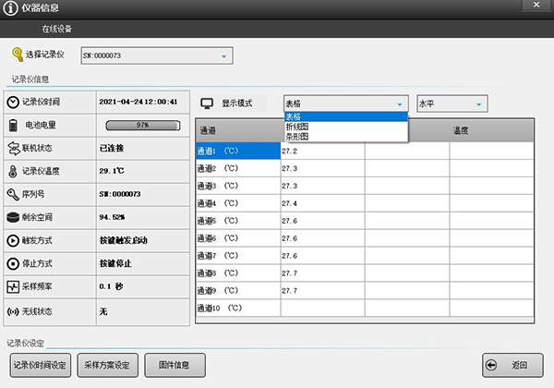The width and height of the screenshot is (554, 388).
Task: Click the 27.2 value for 通道1
Action: [x=289, y=151]
